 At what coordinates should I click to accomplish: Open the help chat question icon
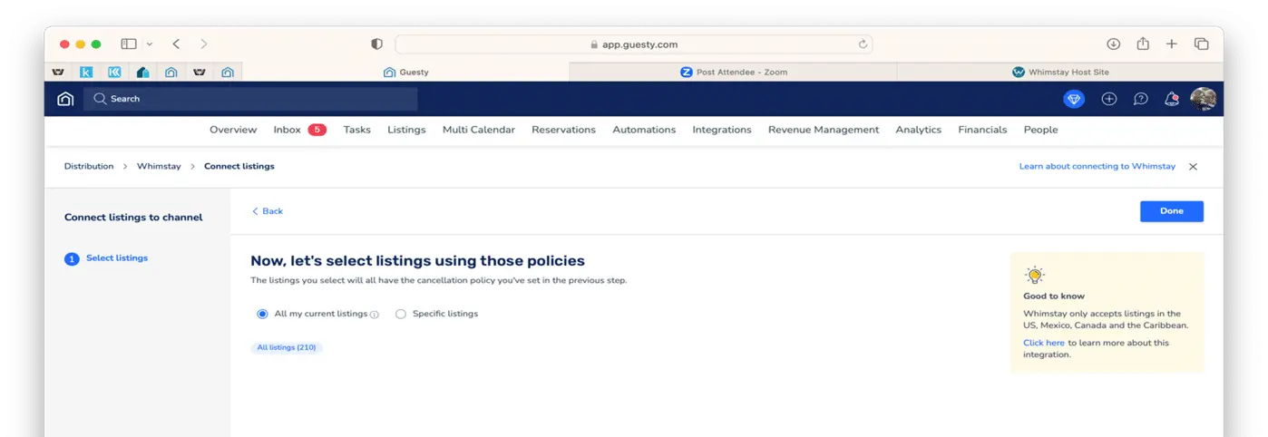1141,99
